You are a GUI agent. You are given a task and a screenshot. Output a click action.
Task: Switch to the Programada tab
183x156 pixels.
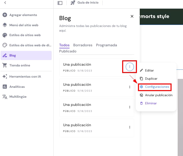106,45
